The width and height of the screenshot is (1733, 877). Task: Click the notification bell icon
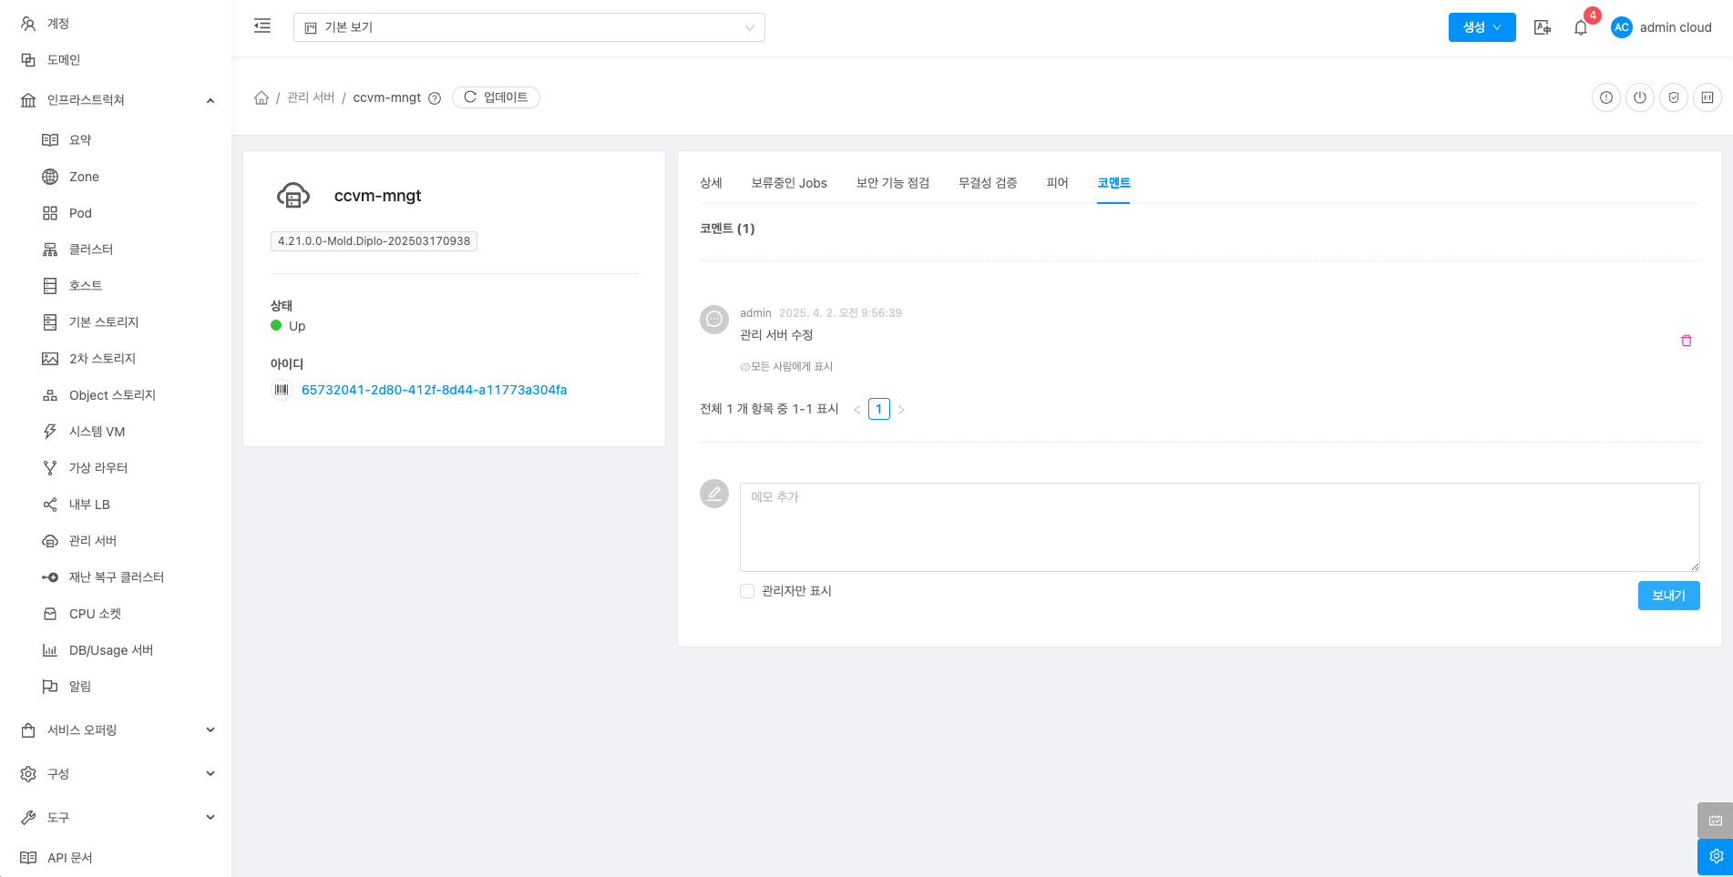1581,27
